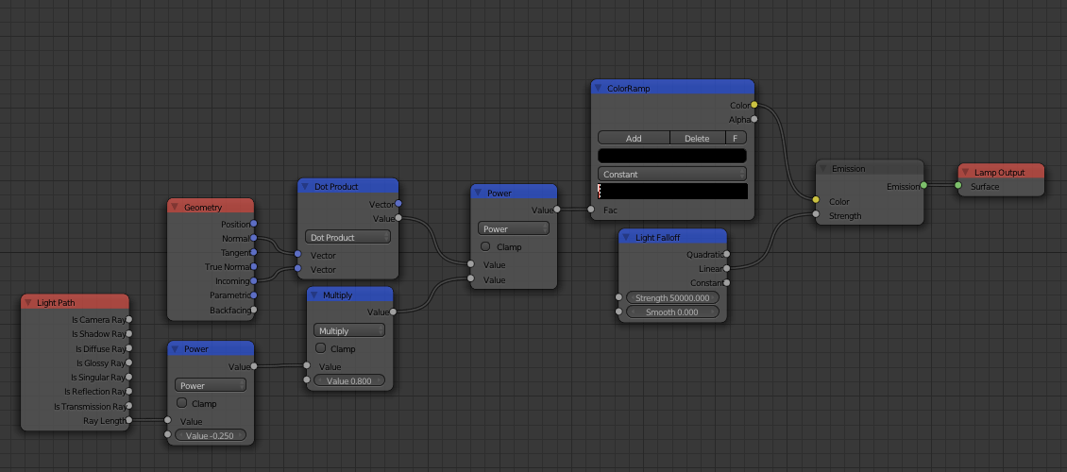Click the Strength field's input socket on Light Falloff
Image resolution: width=1067 pixels, height=472 pixels.
(x=618, y=297)
